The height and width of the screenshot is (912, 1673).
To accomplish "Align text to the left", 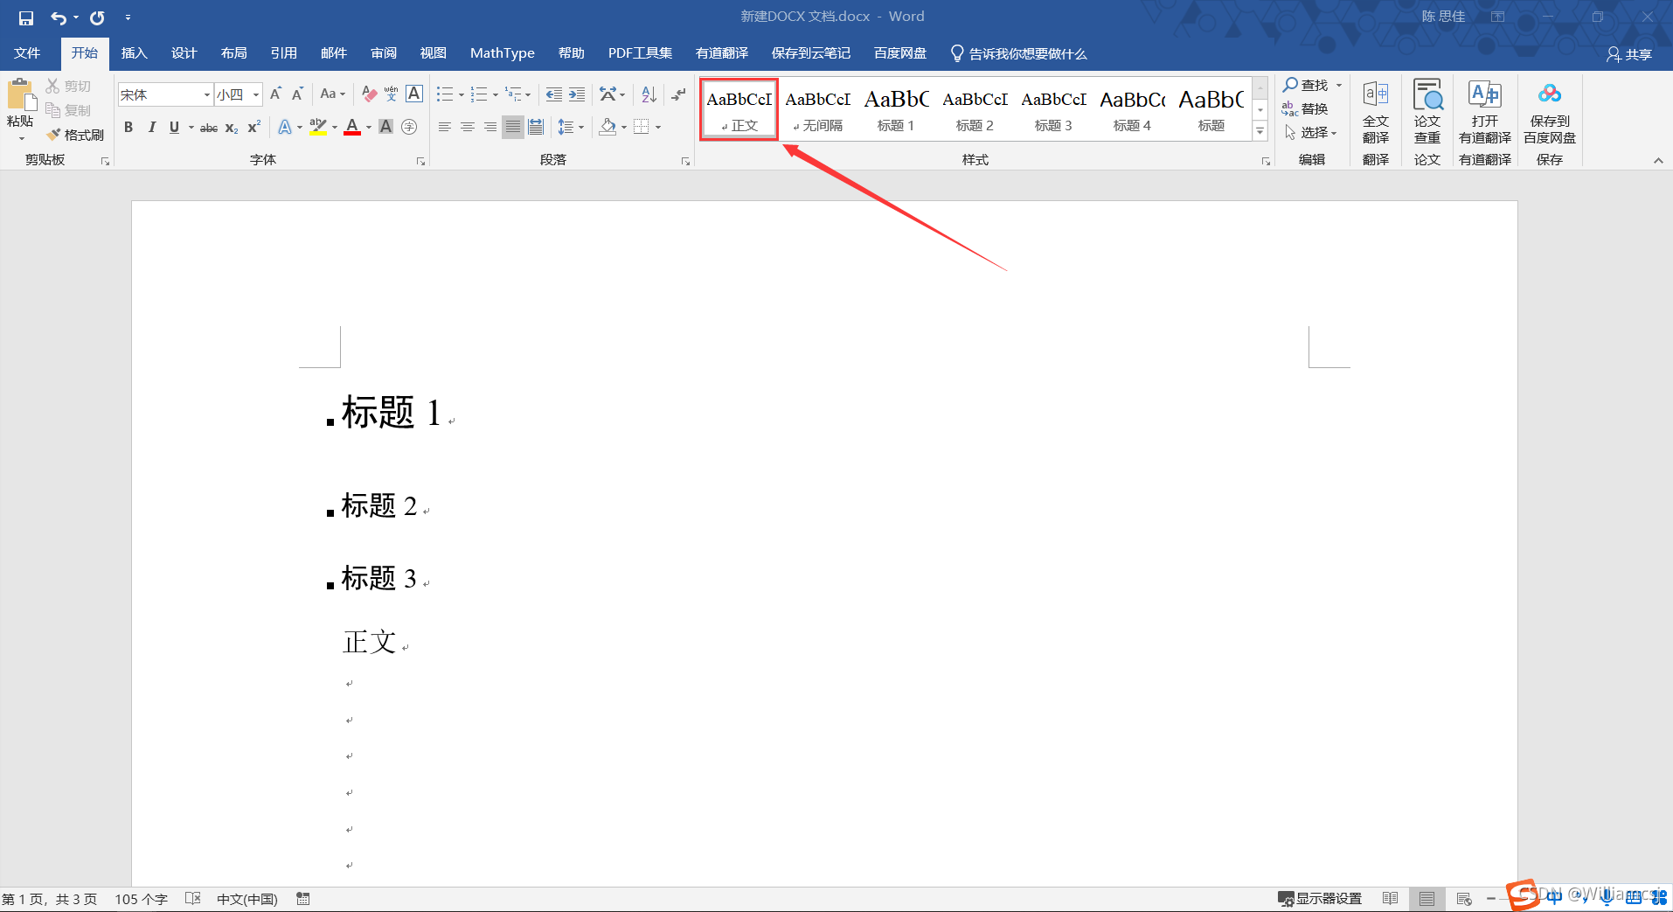I will point(445,127).
